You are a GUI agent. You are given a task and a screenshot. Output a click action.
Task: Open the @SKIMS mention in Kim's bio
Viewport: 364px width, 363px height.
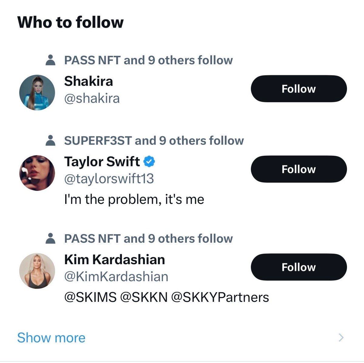pyautogui.click(x=90, y=297)
